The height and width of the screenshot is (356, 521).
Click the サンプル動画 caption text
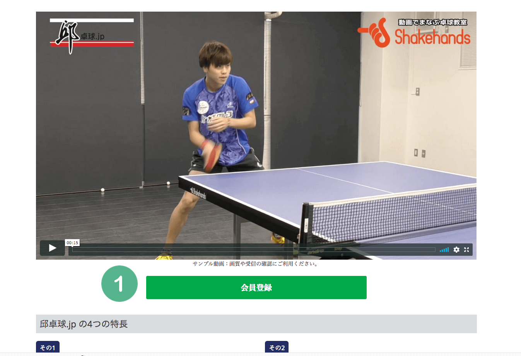255,264
